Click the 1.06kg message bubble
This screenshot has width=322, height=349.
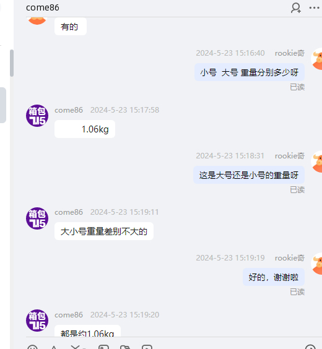click(x=85, y=129)
